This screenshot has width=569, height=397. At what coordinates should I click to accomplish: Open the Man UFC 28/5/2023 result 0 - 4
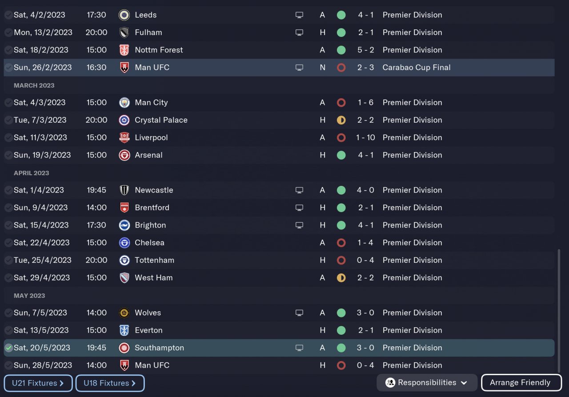365,365
